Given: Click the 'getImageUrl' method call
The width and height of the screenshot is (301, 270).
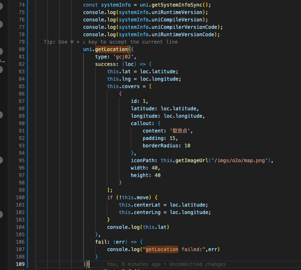Looking at the screenshot, I should click(192, 161).
